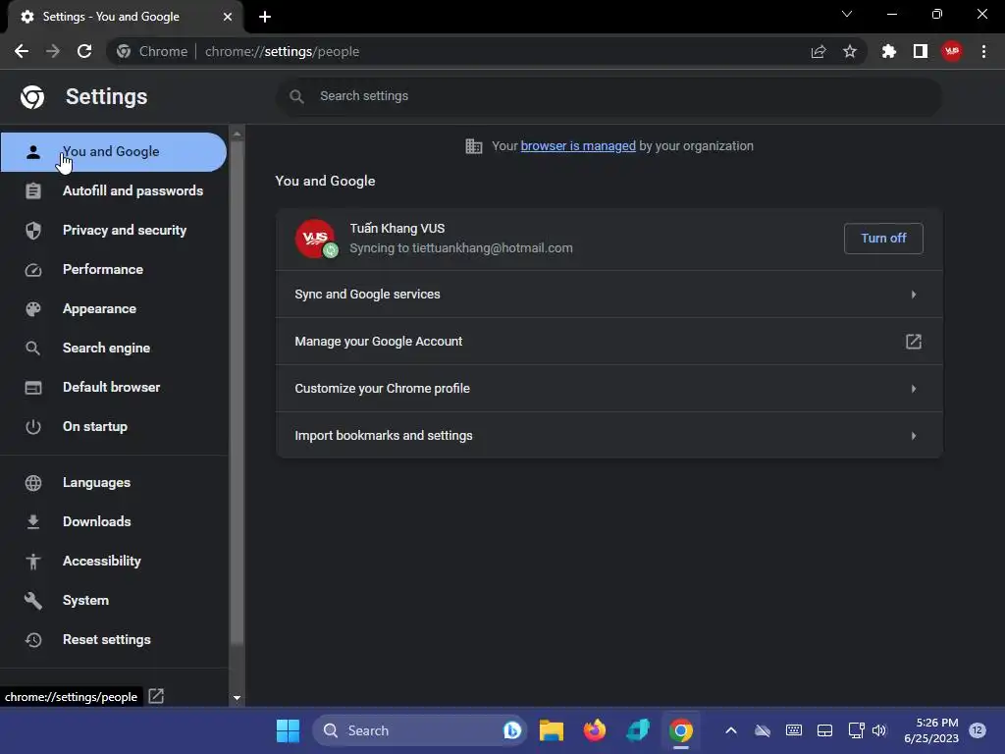The height and width of the screenshot is (754, 1005).
Task: Go to Privacy and security settings
Action: pos(114,230)
